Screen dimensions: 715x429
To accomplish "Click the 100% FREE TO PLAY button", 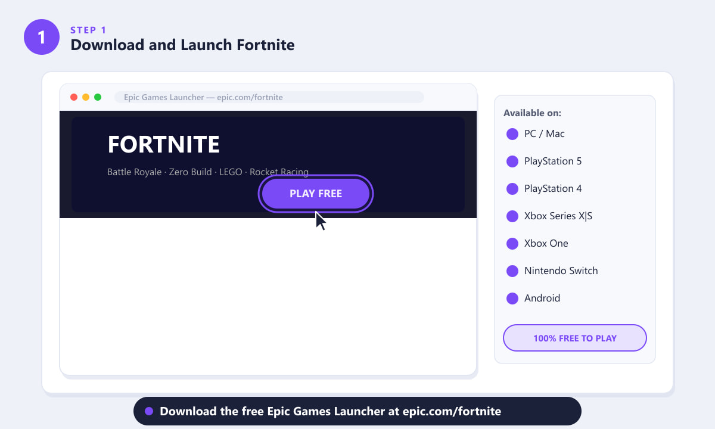I will [x=575, y=338].
